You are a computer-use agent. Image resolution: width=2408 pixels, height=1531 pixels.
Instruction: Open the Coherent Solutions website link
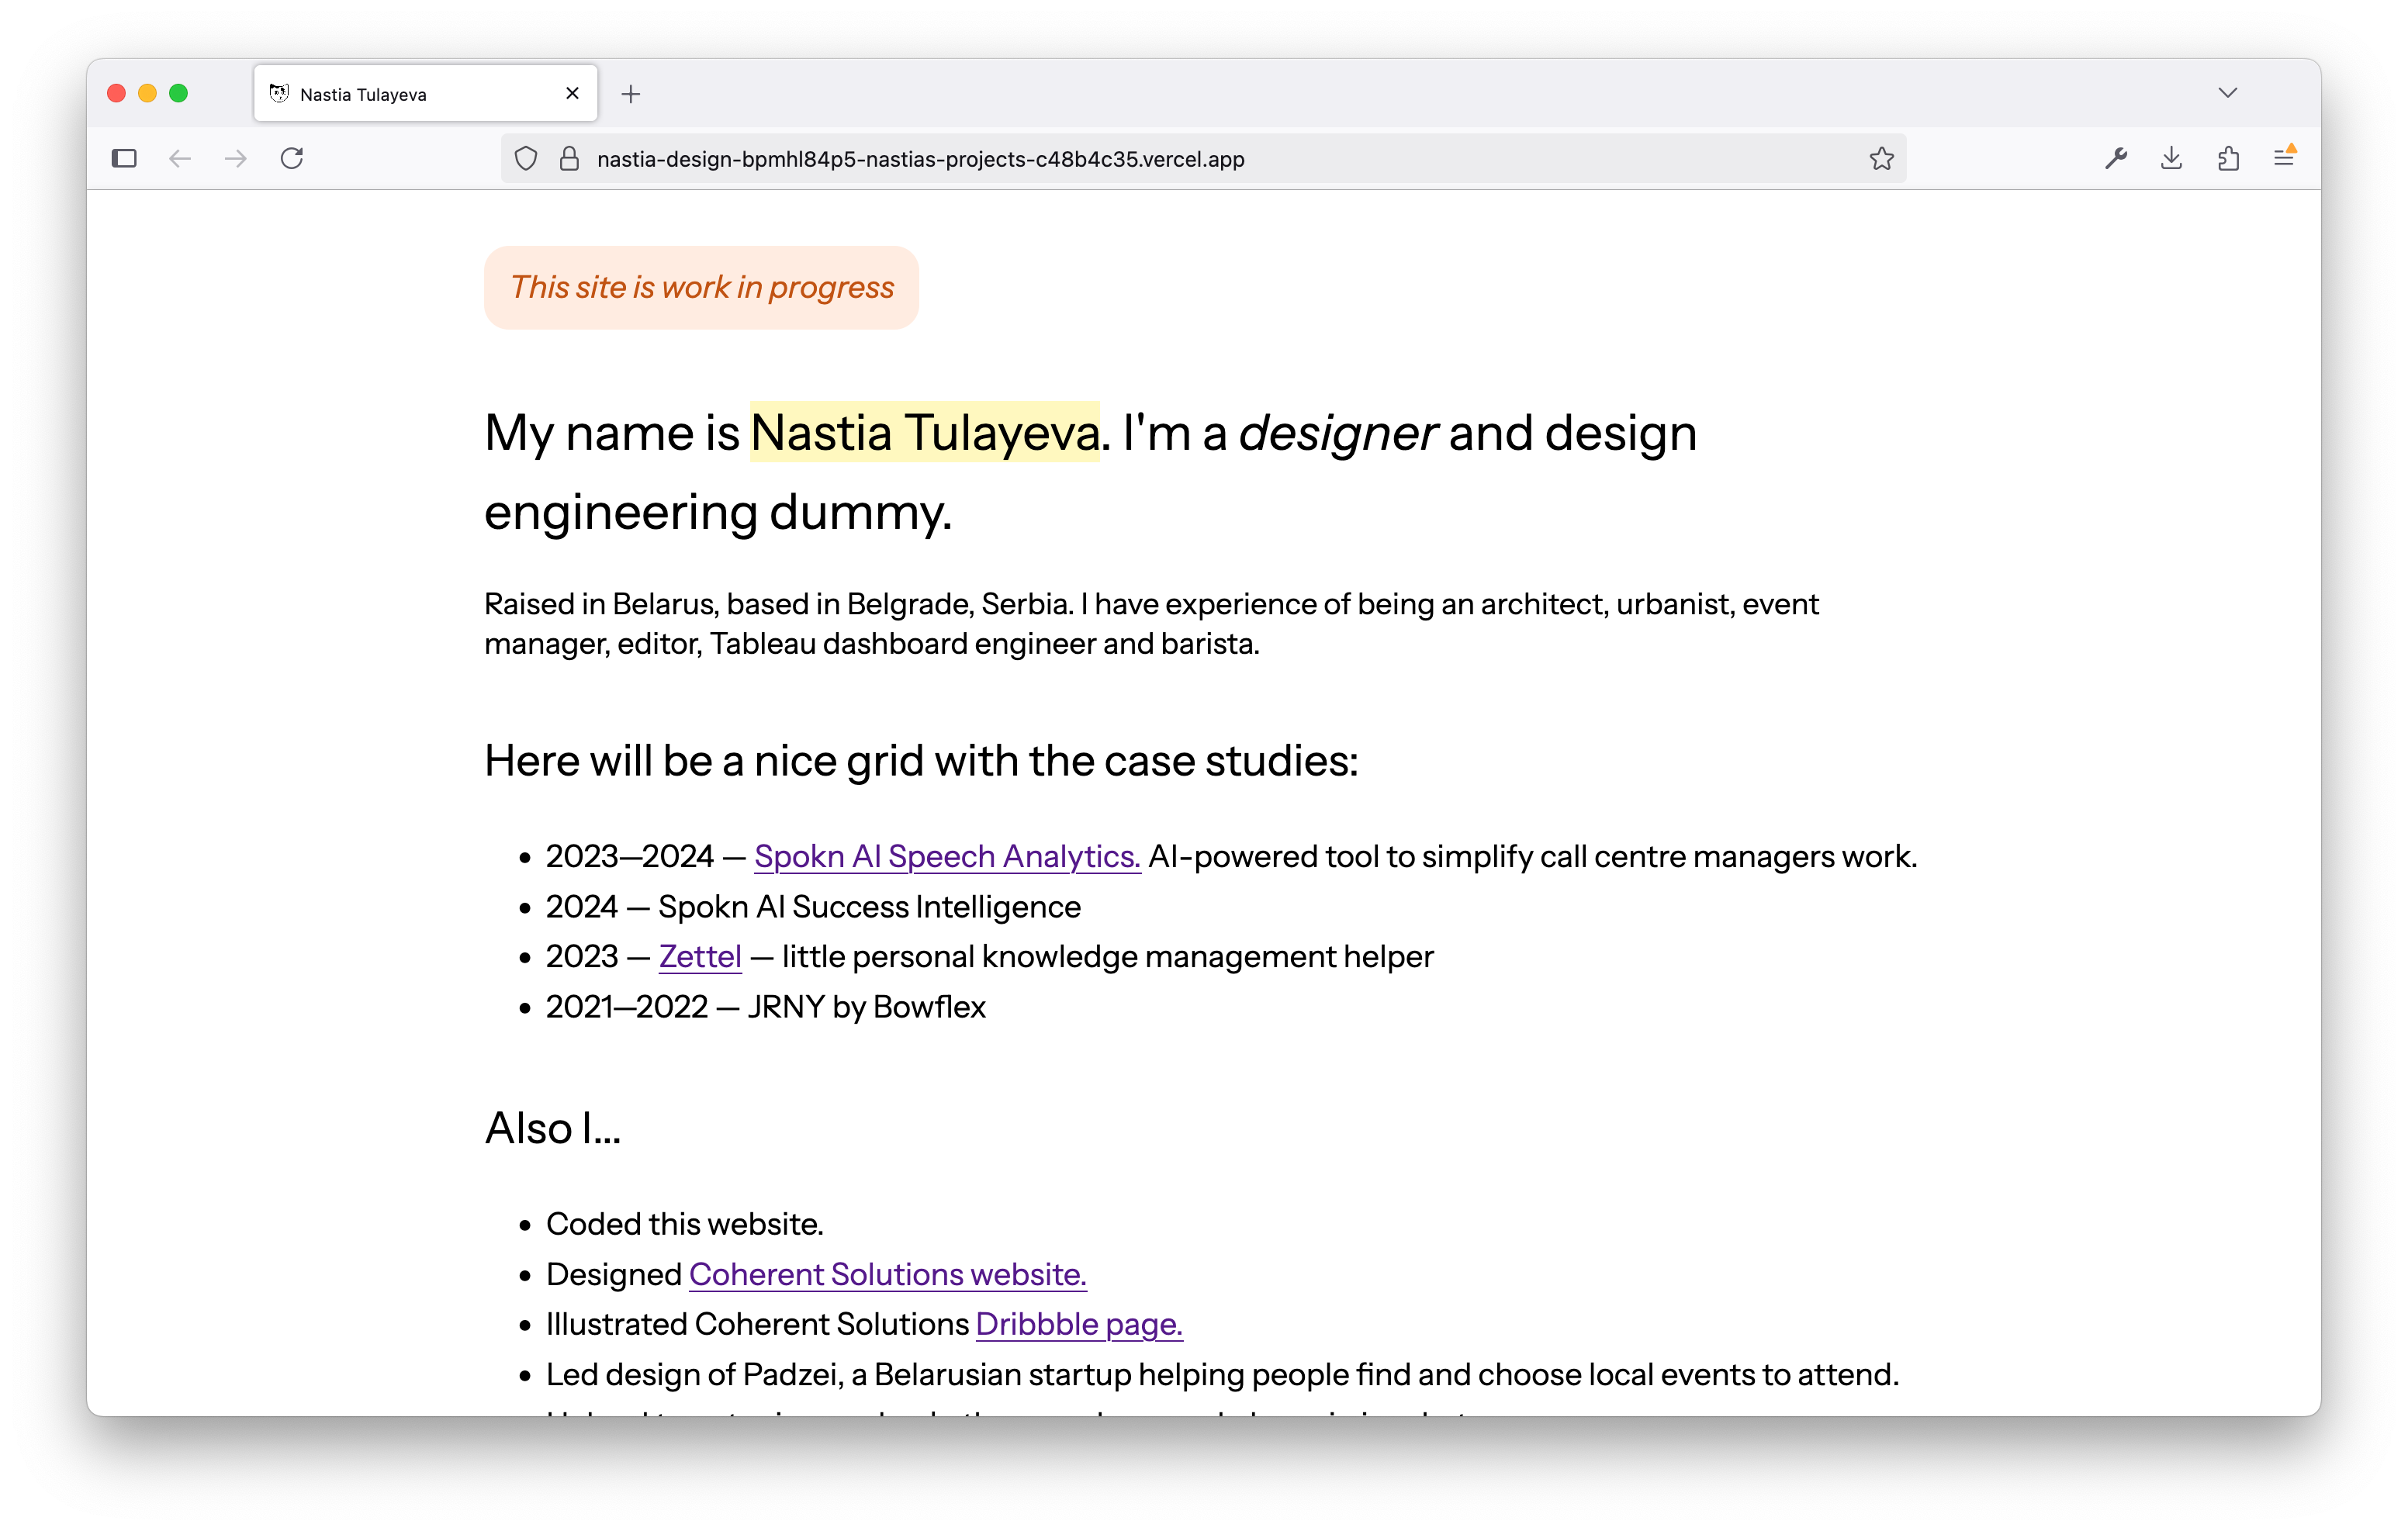[x=886, y=1274]
